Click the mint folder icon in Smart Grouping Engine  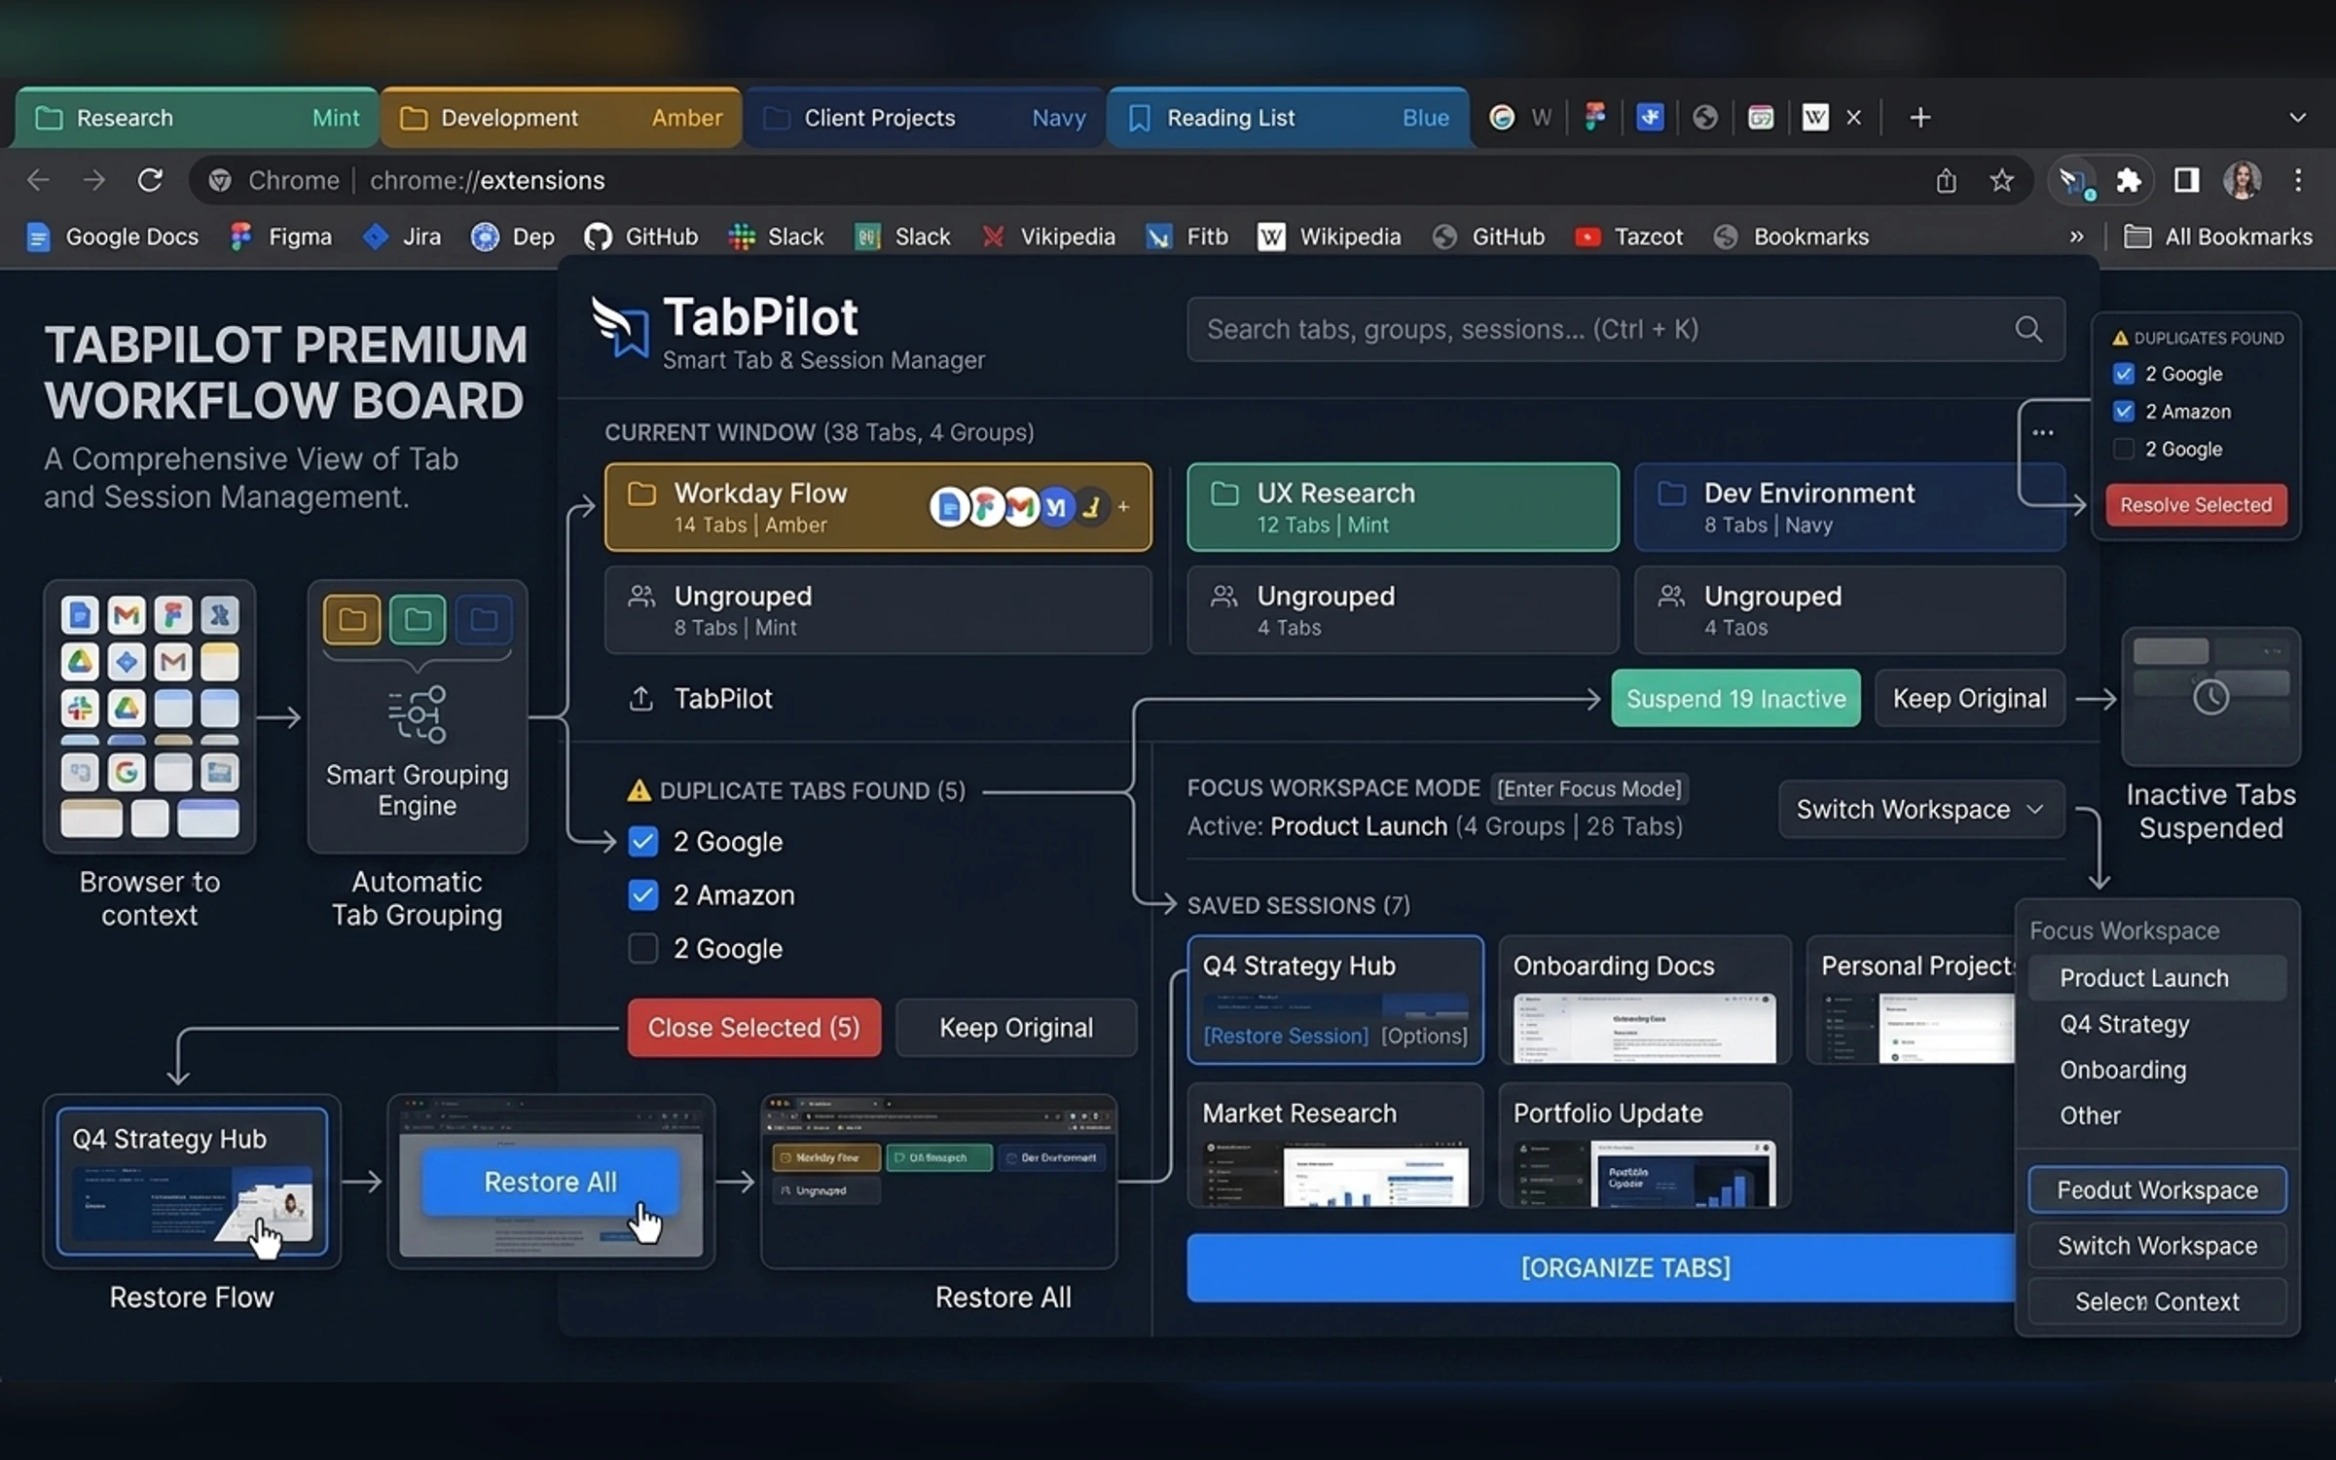(x=418, y=619)
